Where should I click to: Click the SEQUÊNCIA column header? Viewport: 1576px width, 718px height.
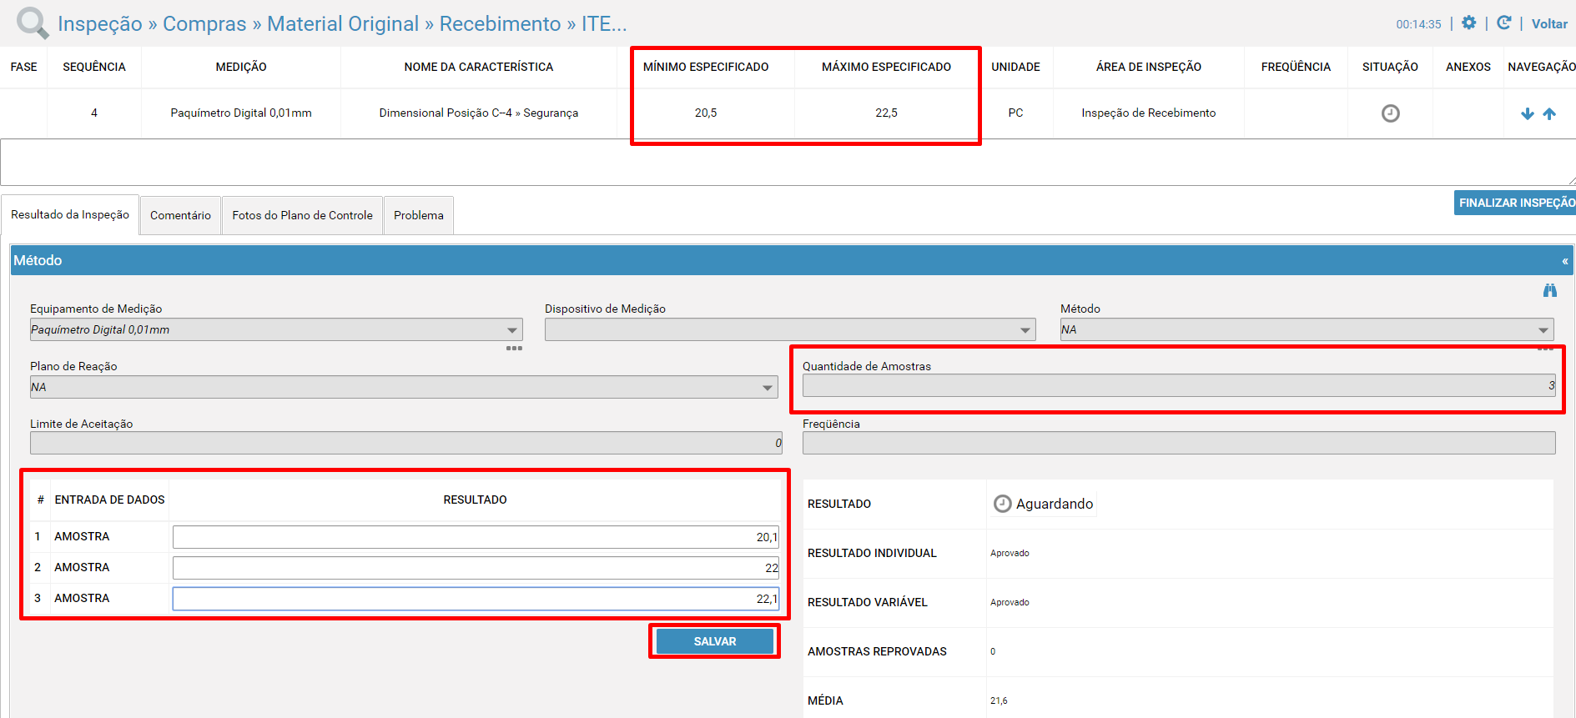[x=94, y=67]
